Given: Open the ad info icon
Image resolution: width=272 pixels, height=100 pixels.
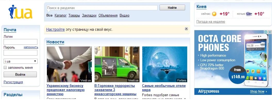Looking at the screenshot, I should [x=266, y=32].
